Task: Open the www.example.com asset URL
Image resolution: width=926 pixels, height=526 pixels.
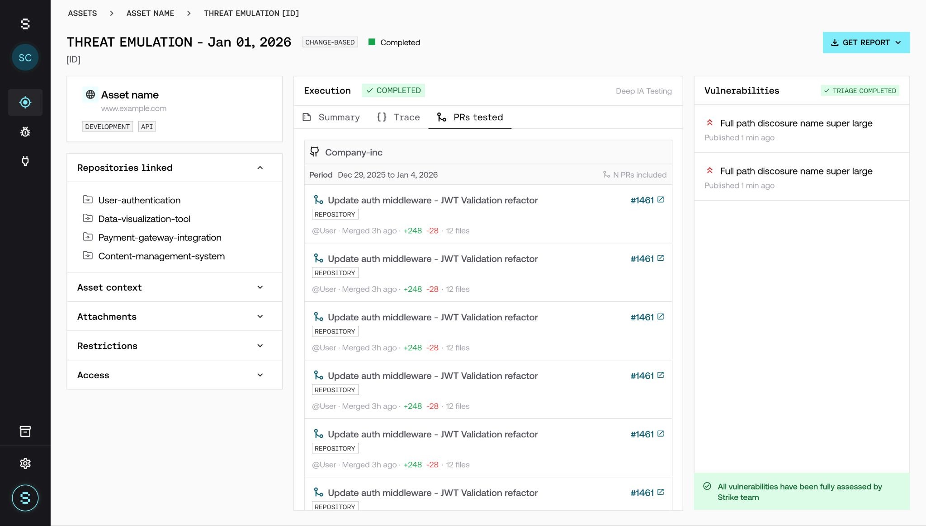Action: tap(134, 108)
